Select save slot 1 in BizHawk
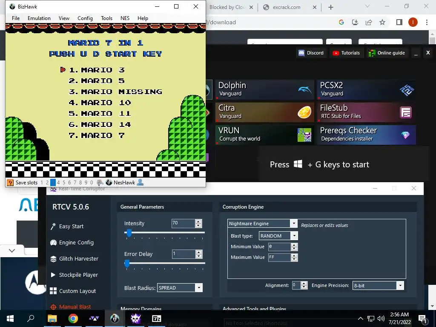The width and height of the screenshot is (436, 327). pos(42,182)
